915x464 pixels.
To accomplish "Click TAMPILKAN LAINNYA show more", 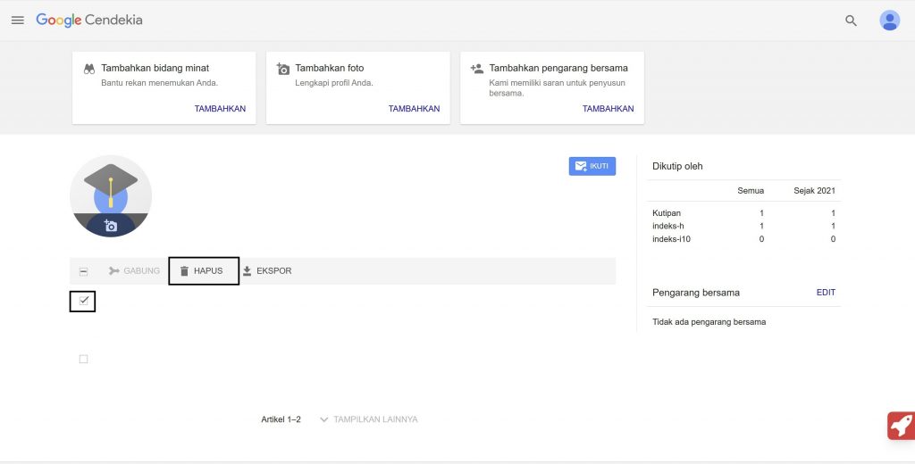I will (x=369, y=419).
